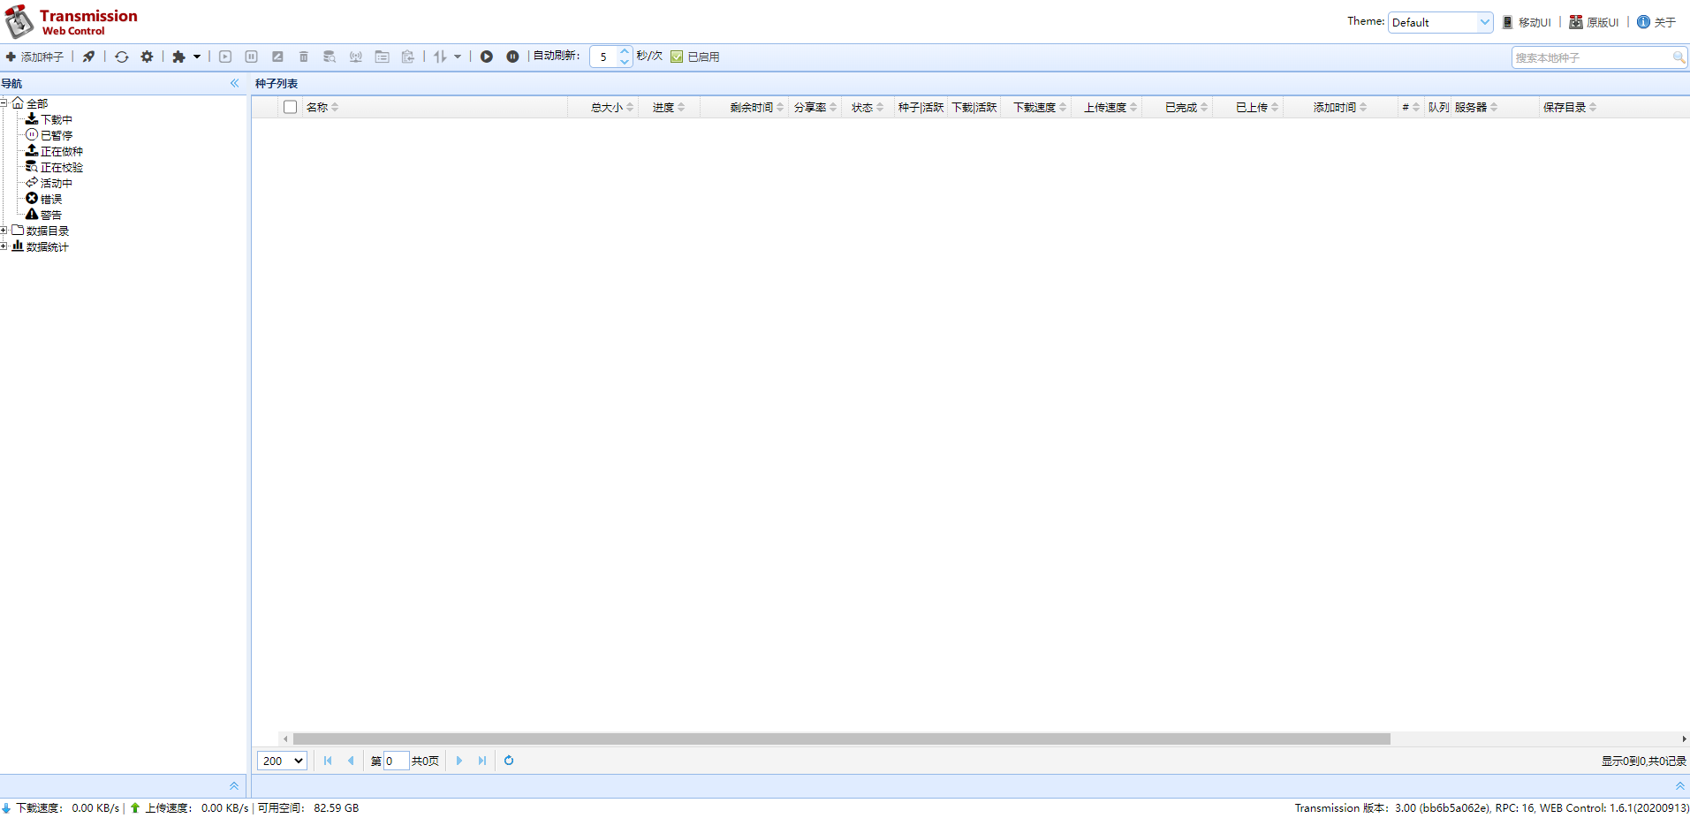This screenshot has height=818, width=1690.
Task: Select 已暂停 in the navigation tree
Action: point(56,135)
